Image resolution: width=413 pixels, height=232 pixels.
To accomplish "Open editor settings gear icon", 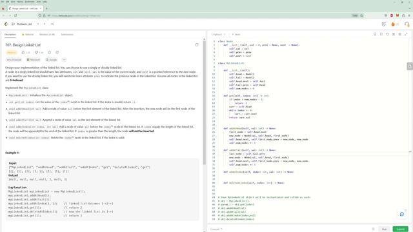I will point(400,34).
